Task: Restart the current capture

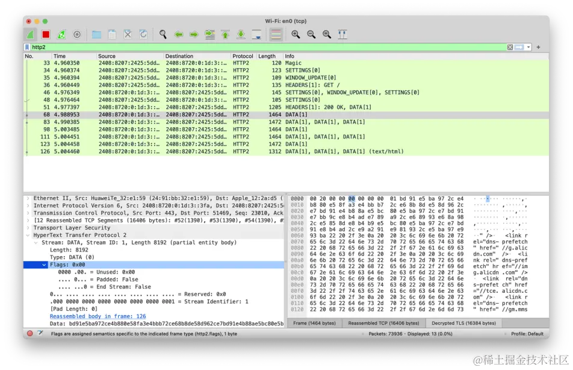Action: coord(61,34)
